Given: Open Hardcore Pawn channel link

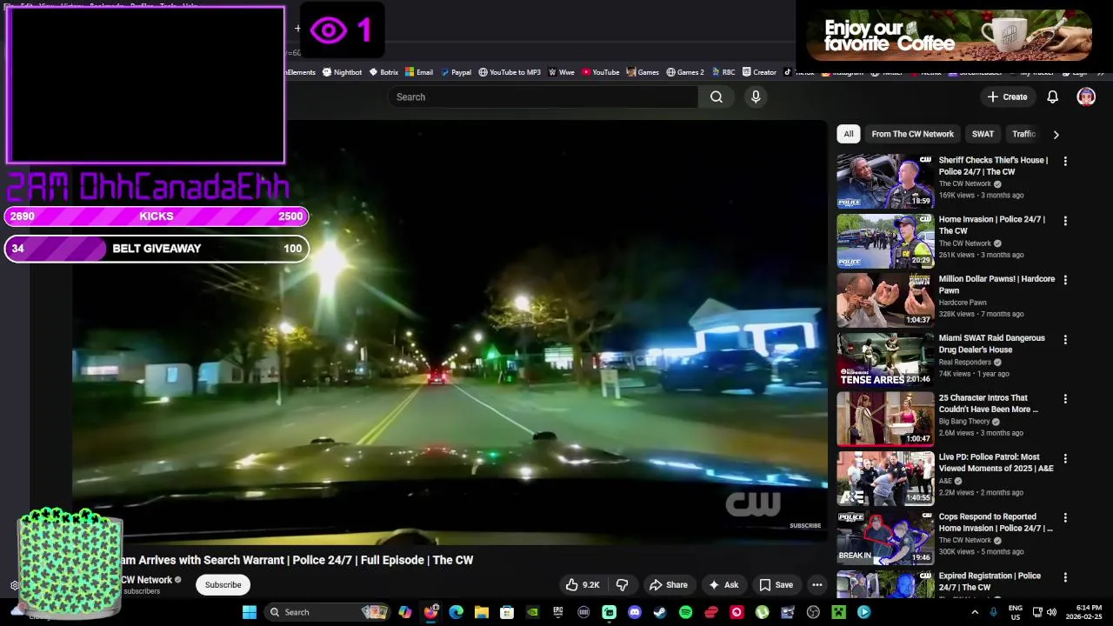Looking at the screenshot, I should [963, 303].
